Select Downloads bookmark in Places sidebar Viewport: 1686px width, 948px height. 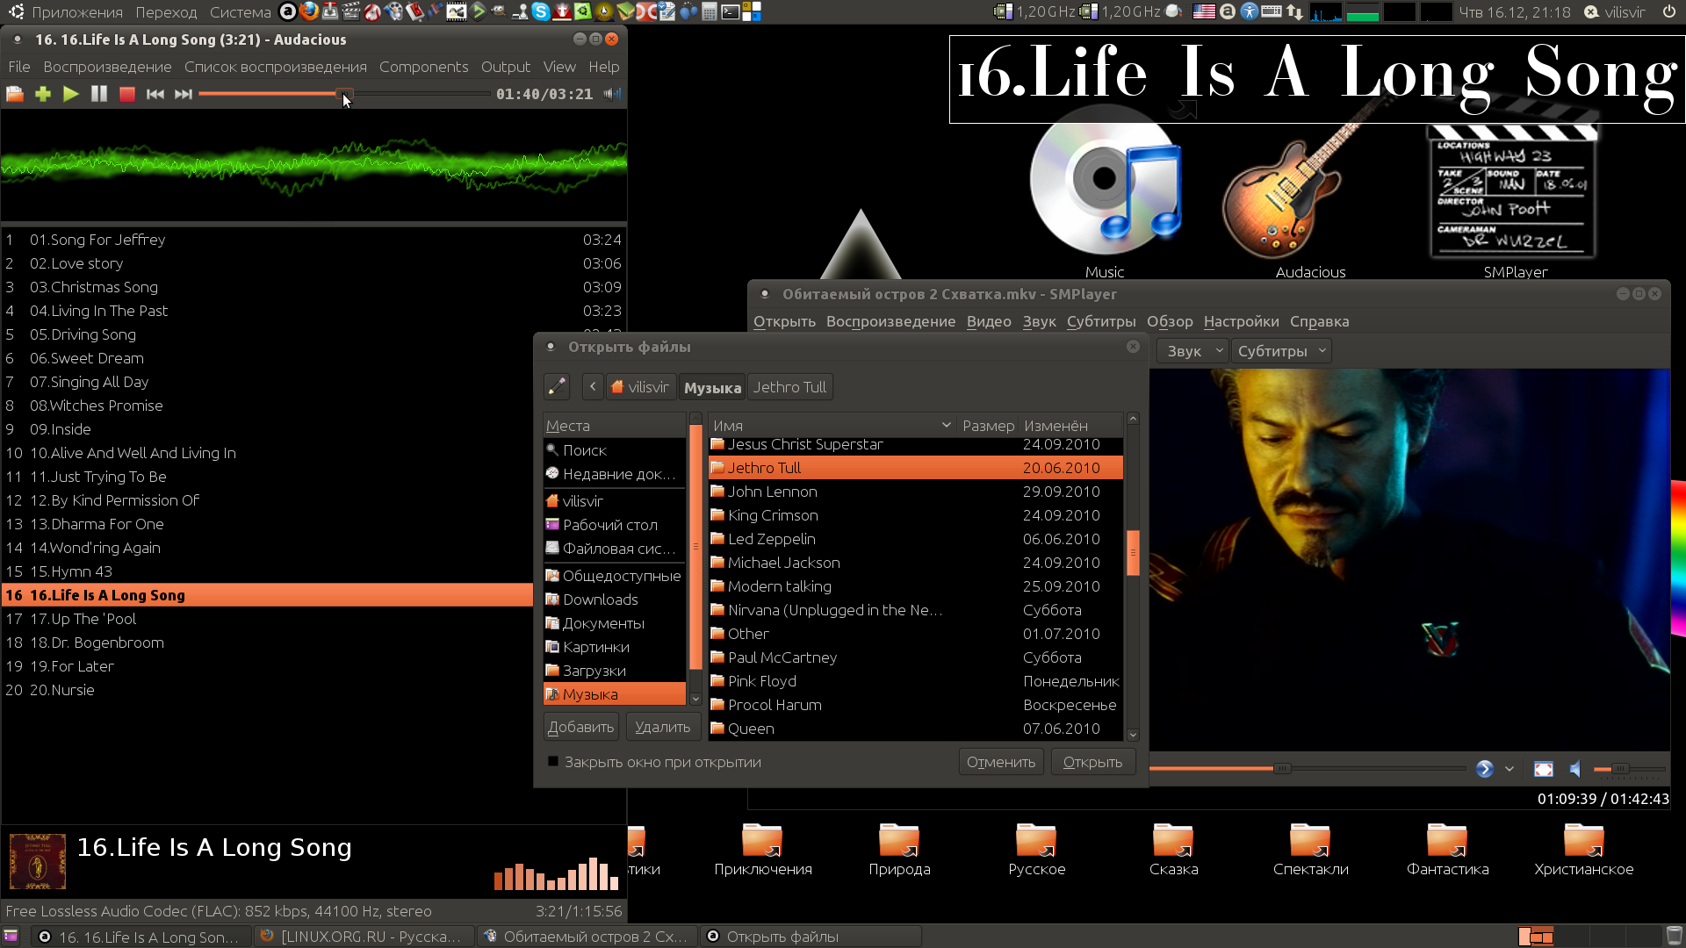[x=615, y=600]
